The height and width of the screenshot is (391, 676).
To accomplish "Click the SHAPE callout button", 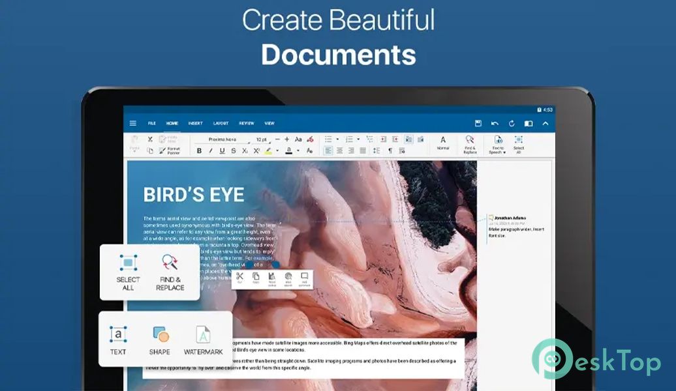I will pos(159,340).
